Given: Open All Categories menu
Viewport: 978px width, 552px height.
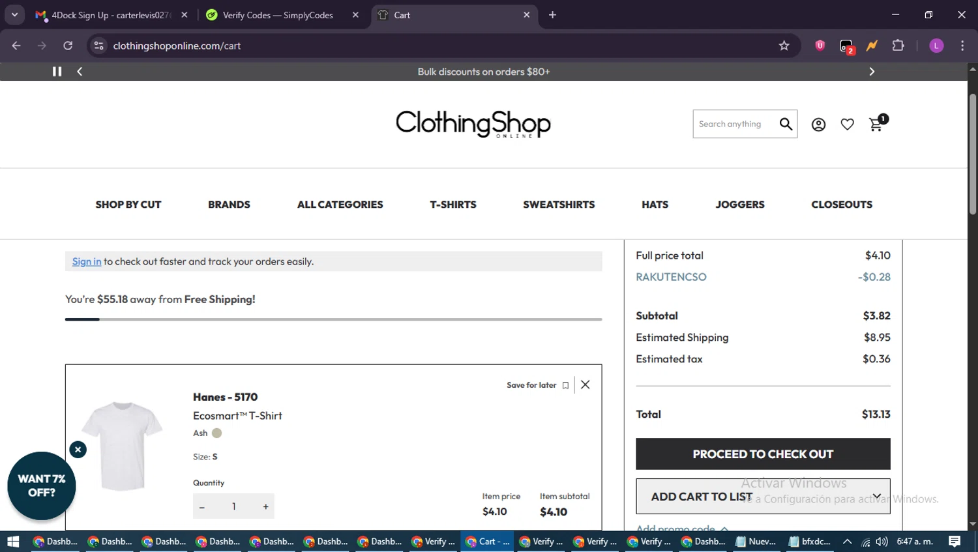Looking at the screenshot, I should (x=340, y=205).
